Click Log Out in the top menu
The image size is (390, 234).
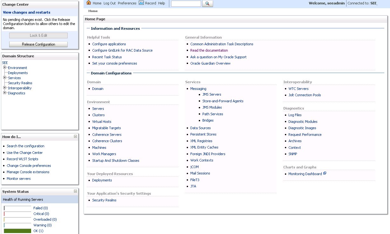coord(110,3)
